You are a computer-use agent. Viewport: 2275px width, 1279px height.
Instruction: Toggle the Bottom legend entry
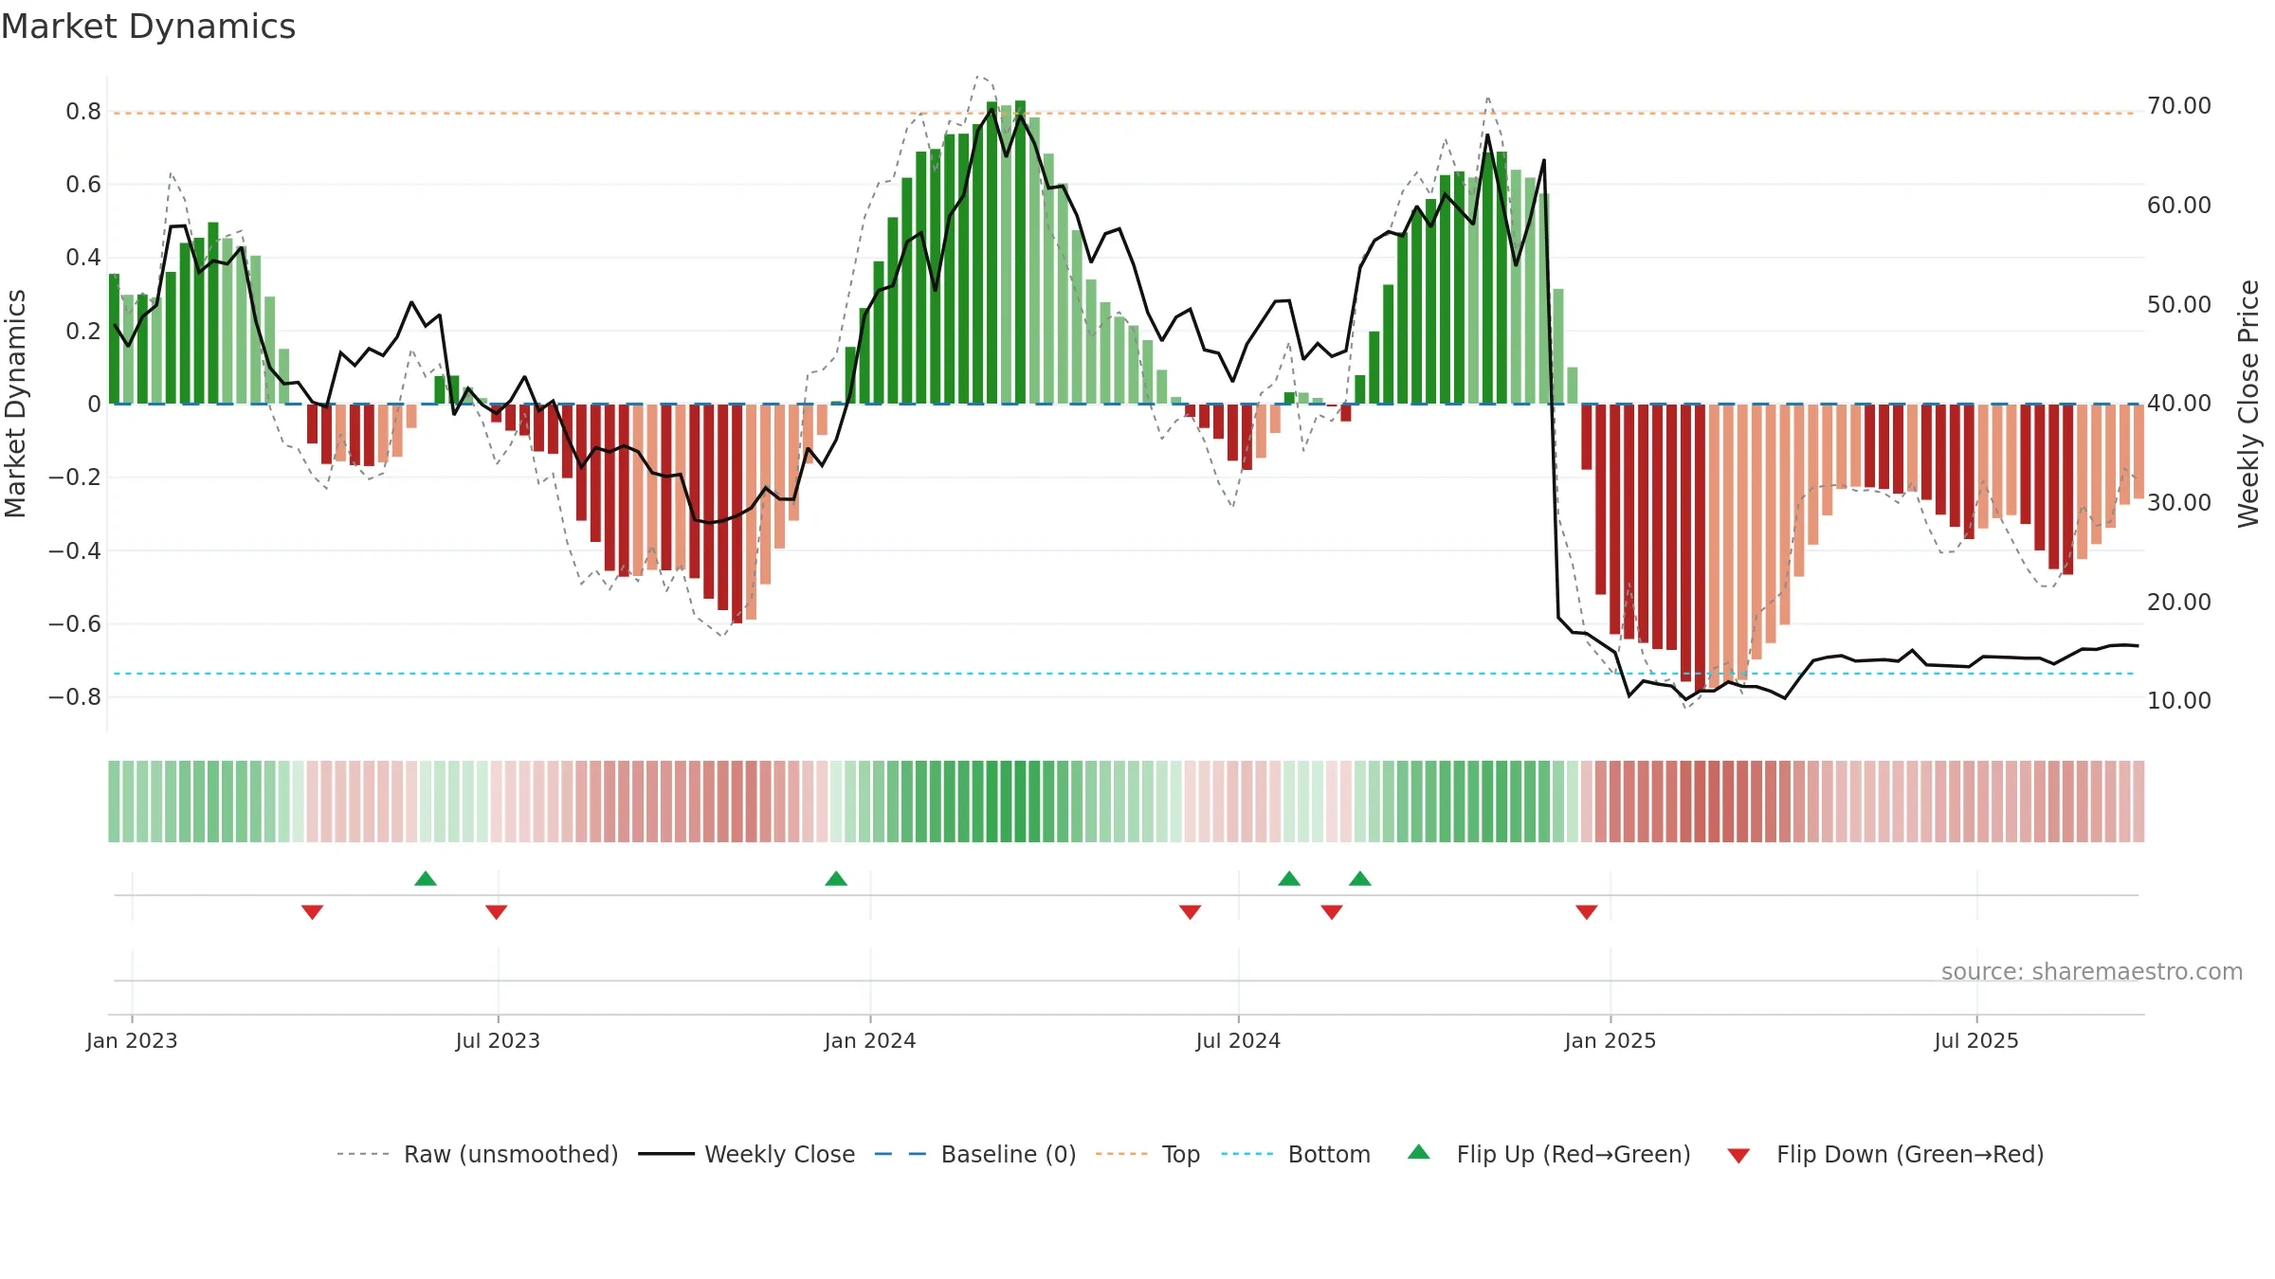click(x=1296, y=1154)
